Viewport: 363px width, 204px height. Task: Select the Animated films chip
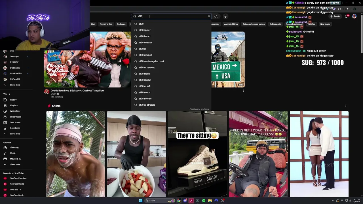click(231, 24)
